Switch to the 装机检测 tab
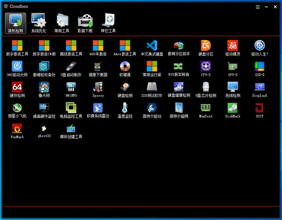Viewport: 282px width, 220px height. 16,23
